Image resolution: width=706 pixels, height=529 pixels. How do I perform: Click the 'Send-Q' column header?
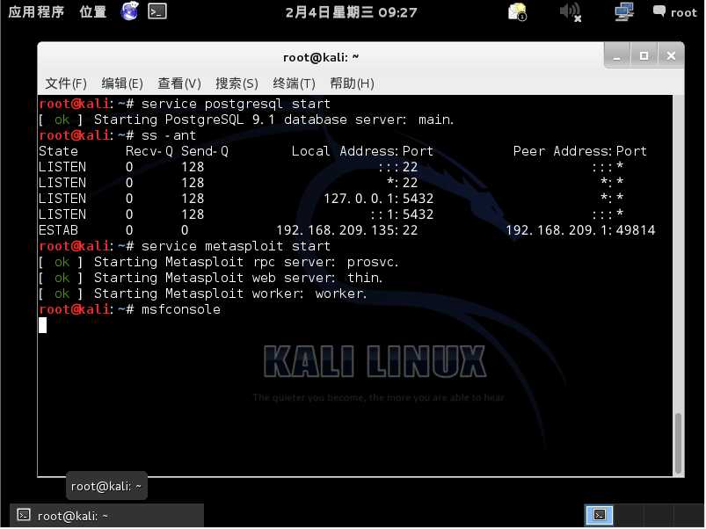[x=205, y=151]
